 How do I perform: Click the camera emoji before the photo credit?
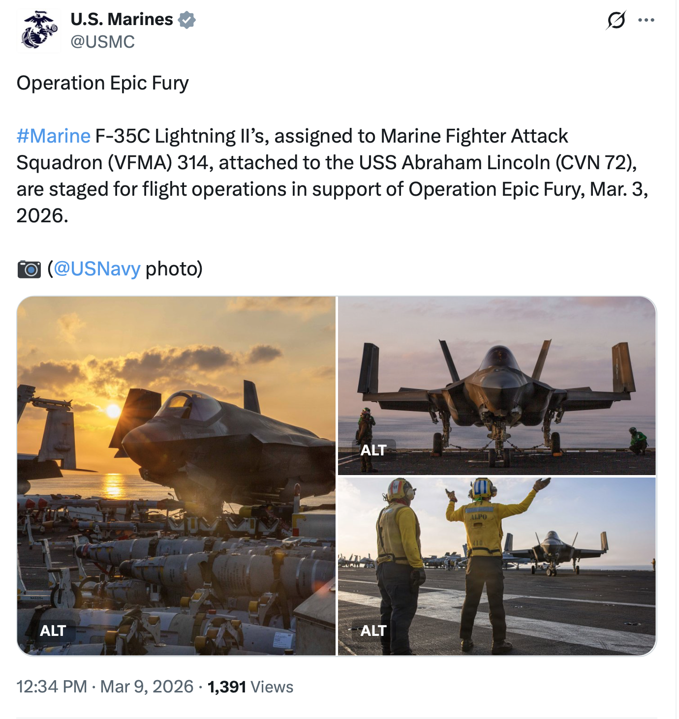29,269
